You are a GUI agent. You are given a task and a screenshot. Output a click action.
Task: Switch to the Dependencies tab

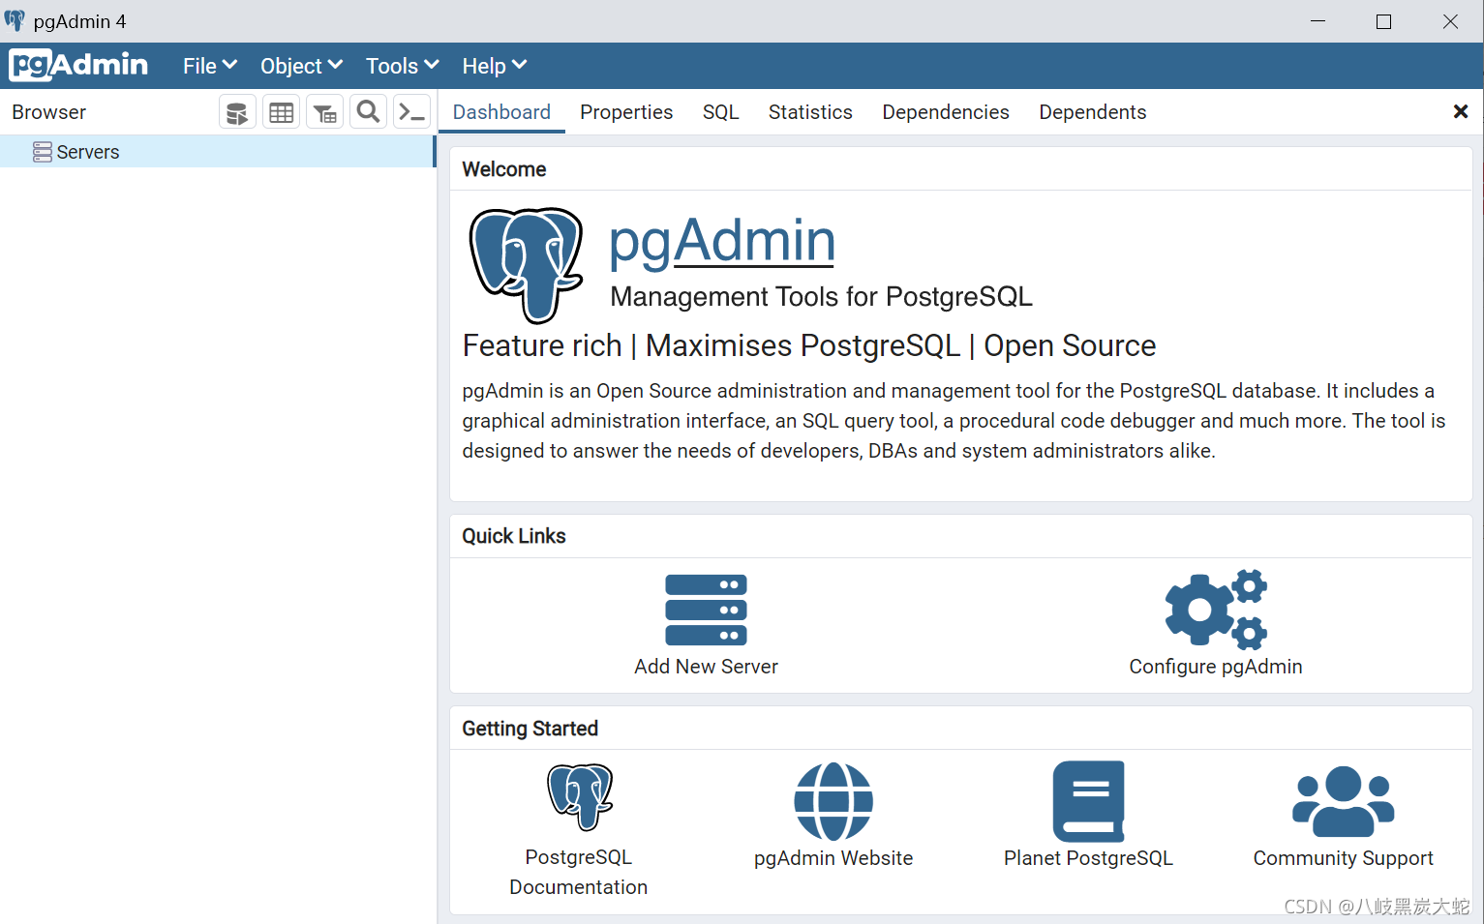click(946, 112)
